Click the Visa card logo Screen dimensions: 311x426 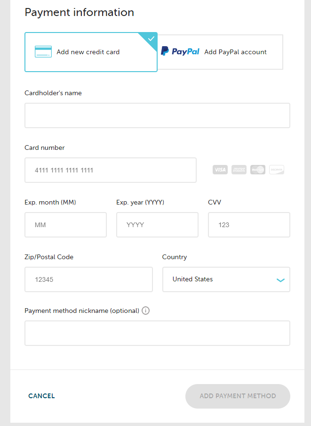(220, 170)
